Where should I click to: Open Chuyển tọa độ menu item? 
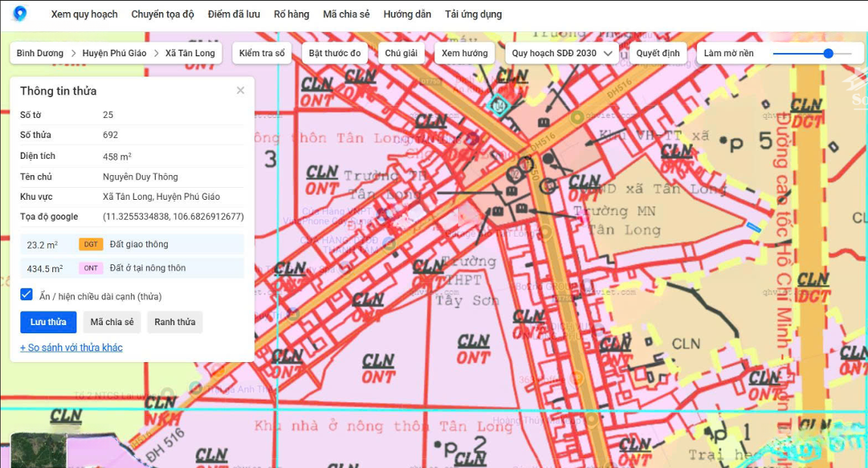point(162,14)
